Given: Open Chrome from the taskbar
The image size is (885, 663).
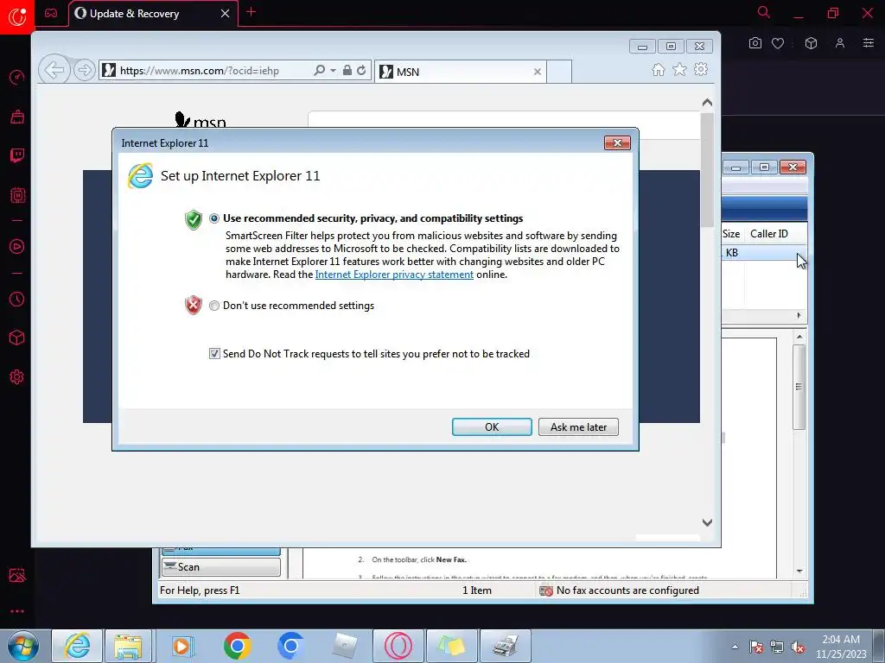Looking at the screenshot, I should [x=238, y=646].
